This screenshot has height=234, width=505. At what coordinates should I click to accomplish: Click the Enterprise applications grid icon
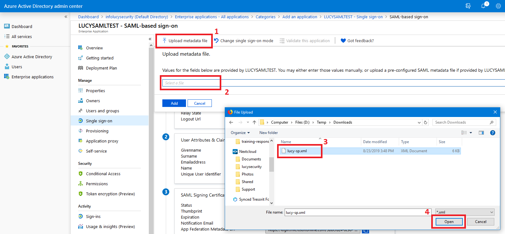7,76
